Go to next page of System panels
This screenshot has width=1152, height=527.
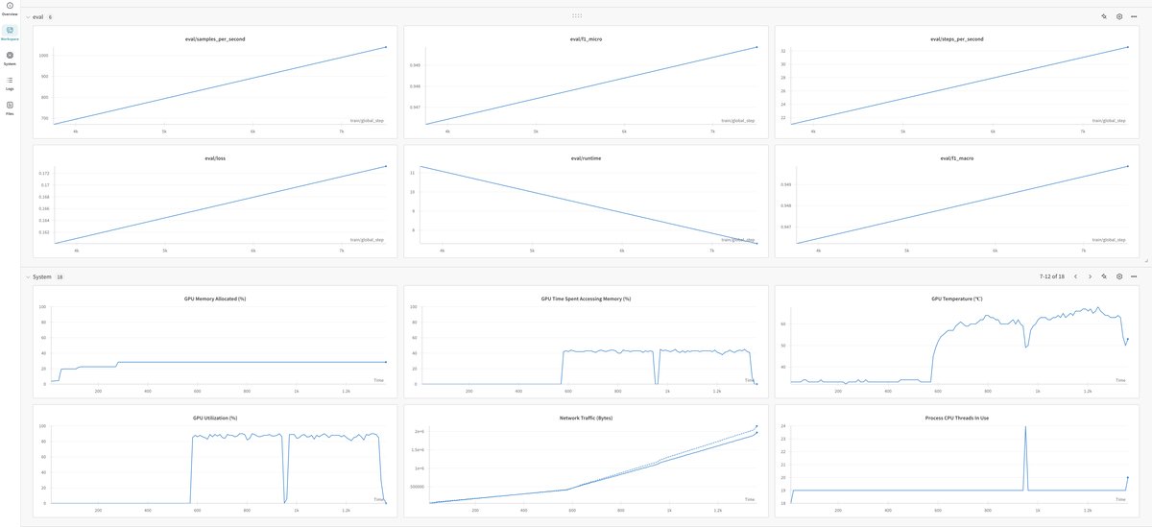pyautogui.click(x=1090, y=276)
